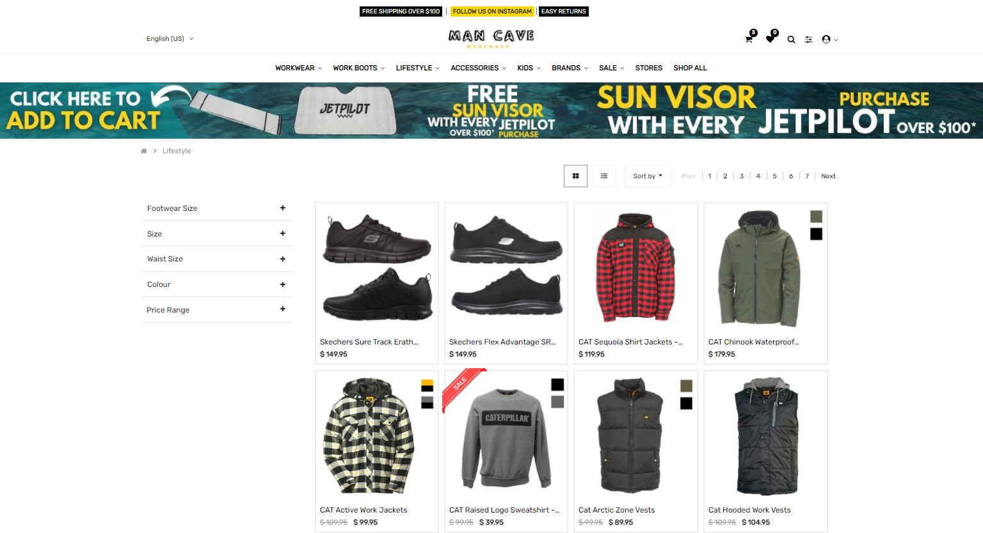Expand the Colour filter section

[217, 284]
